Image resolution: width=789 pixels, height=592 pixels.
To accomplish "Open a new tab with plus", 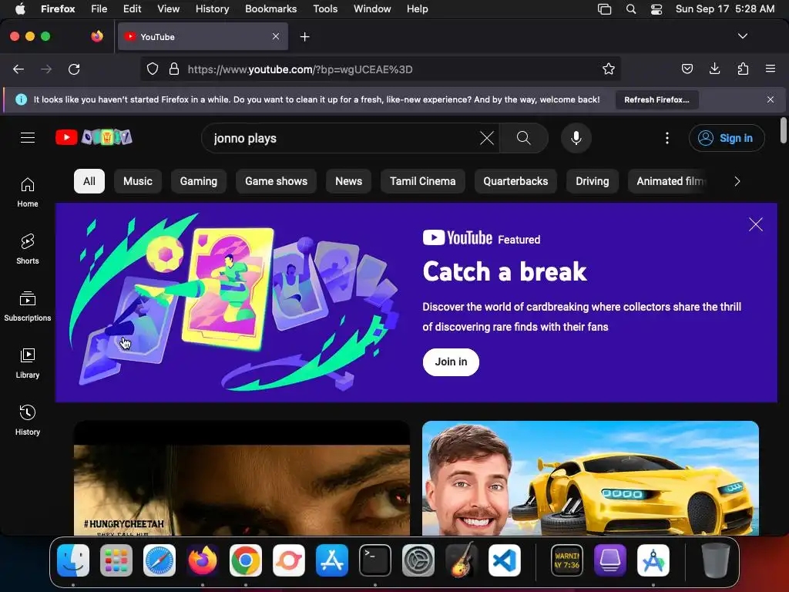I will (x=304, y=37).
